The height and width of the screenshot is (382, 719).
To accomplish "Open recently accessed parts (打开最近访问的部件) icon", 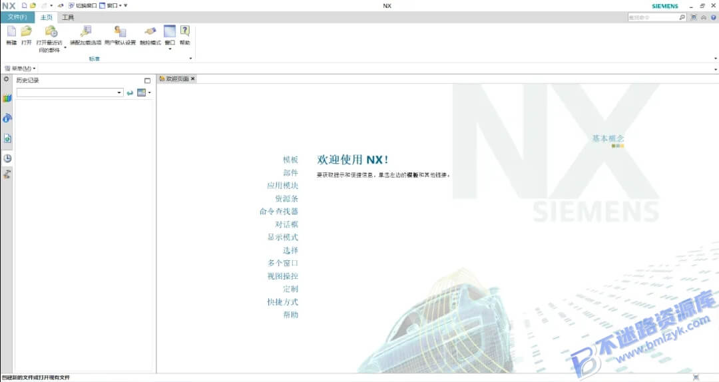I will tap(51, 32).
